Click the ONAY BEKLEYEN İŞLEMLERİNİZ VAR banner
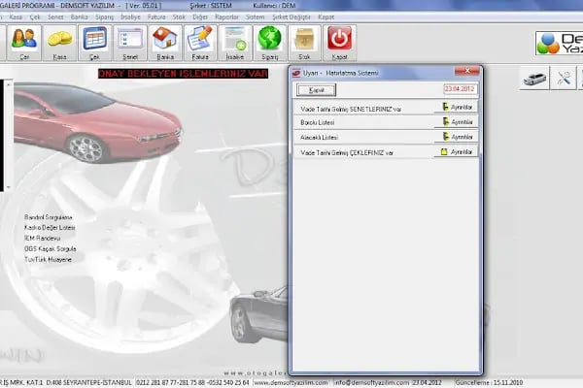 [x=183, y=74]
